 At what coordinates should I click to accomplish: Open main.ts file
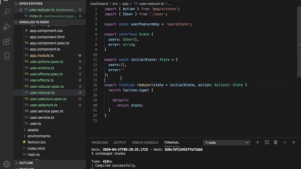tap(33, 154)
